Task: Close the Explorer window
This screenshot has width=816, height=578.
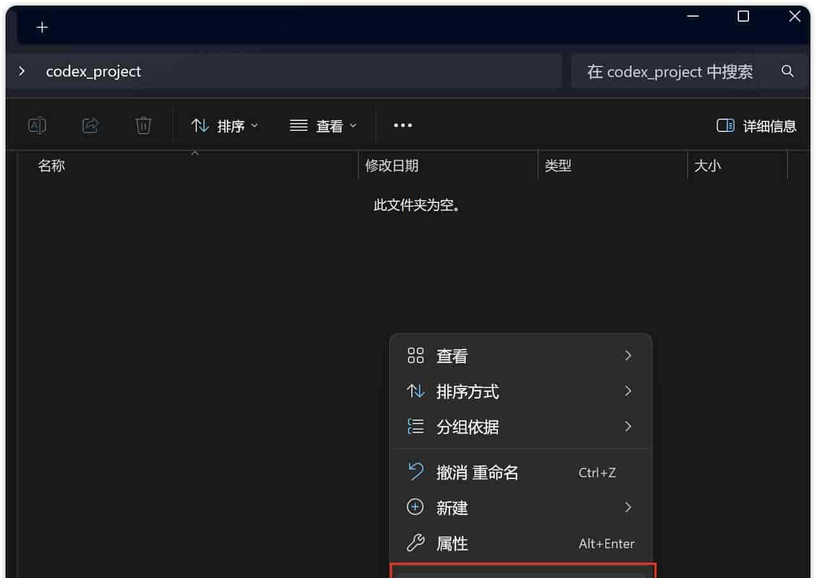Action: pyautogui.click(x=795, y=17)
